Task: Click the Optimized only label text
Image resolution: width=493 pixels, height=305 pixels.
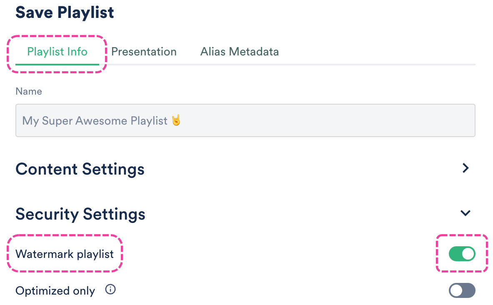Action: [x=55, y=291]
